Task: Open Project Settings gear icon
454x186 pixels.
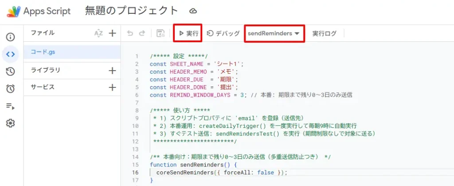Action: [x=10, y=123]
